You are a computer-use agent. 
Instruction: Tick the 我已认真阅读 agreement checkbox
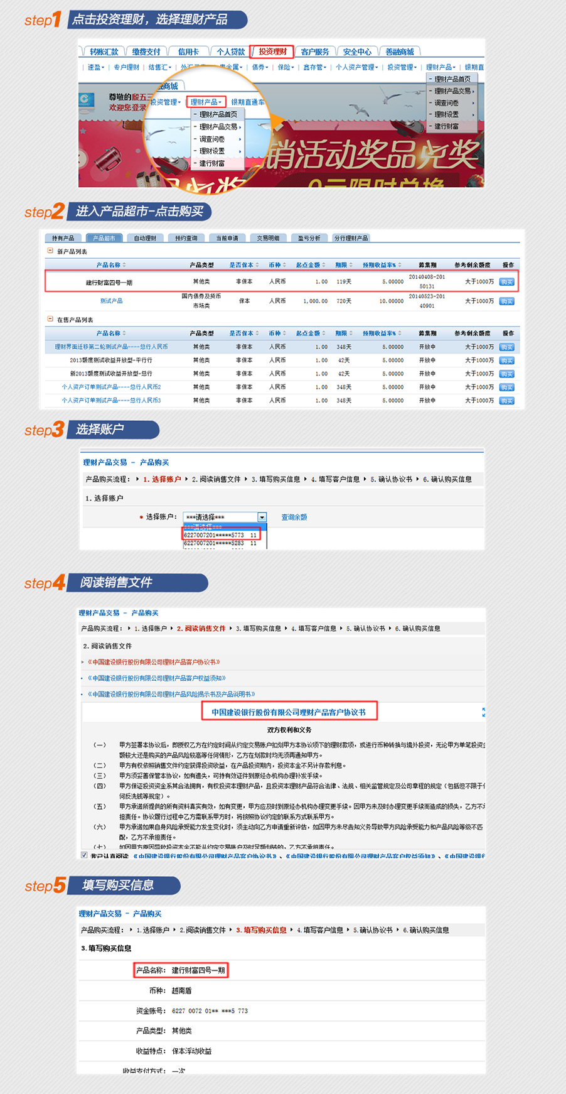tap(84, 855)
